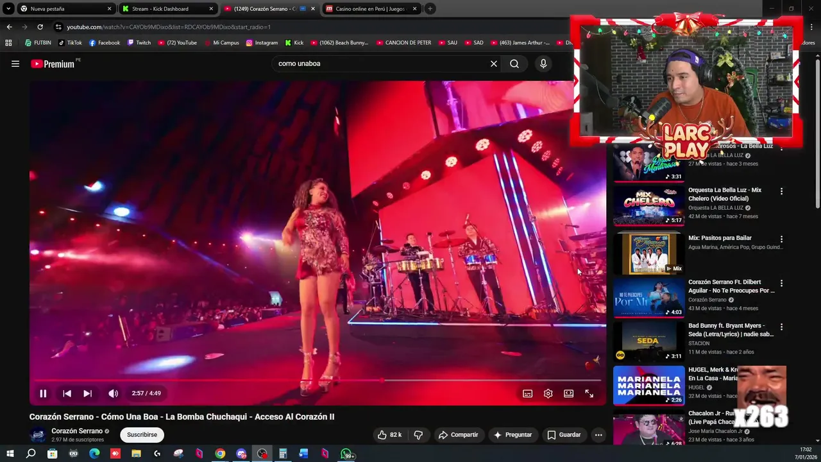Reload the current page
This screenshot has height=462, width=821.
40,27
